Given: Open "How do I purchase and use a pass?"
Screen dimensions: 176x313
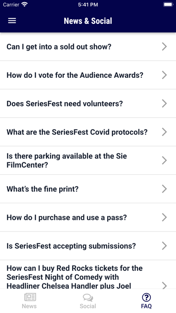Looking at the screenshot, I should point(88,217).
